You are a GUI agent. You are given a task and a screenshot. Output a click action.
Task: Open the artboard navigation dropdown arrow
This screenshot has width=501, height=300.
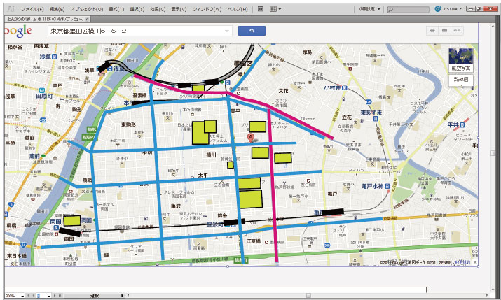[x=49, y=296]
